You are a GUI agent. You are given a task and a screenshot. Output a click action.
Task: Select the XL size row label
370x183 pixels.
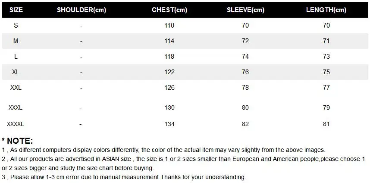coord(16,72)
